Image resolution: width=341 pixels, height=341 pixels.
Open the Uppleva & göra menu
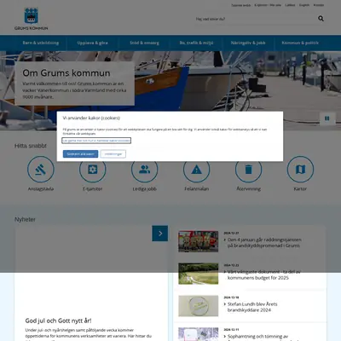coord(92,43)
